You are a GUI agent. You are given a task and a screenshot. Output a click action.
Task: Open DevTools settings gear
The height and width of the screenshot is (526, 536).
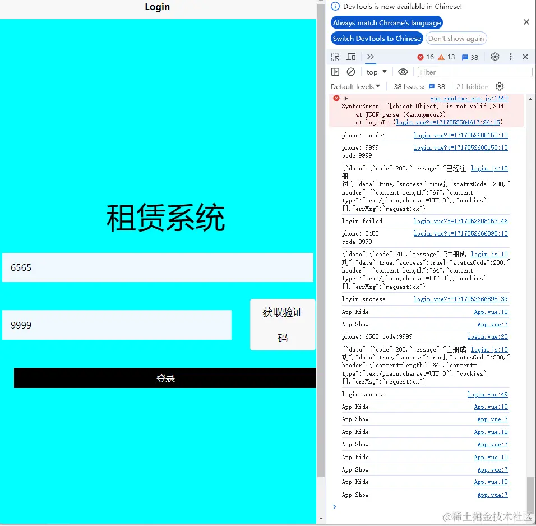495,57
